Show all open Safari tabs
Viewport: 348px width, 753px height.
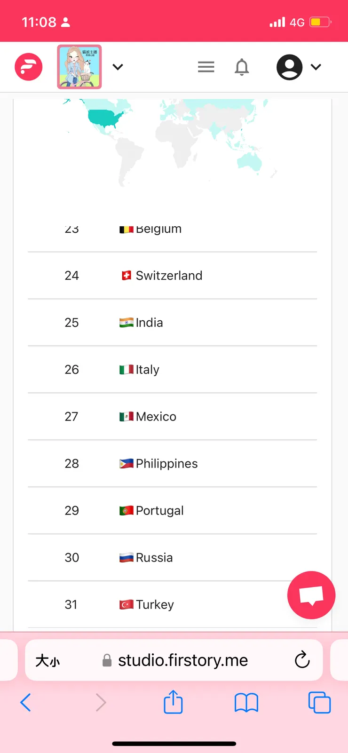point(319,703)
